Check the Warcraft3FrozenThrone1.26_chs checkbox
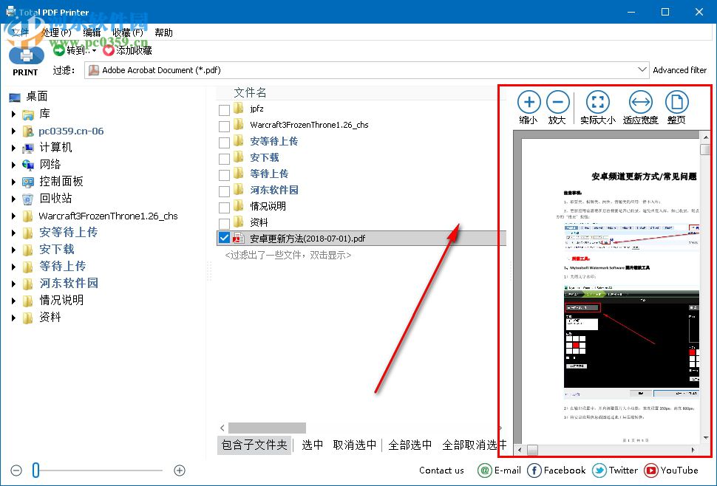717x486 pixels. (224, 125)
